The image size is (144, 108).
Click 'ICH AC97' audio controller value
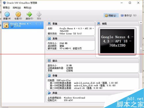coord(69,100)
